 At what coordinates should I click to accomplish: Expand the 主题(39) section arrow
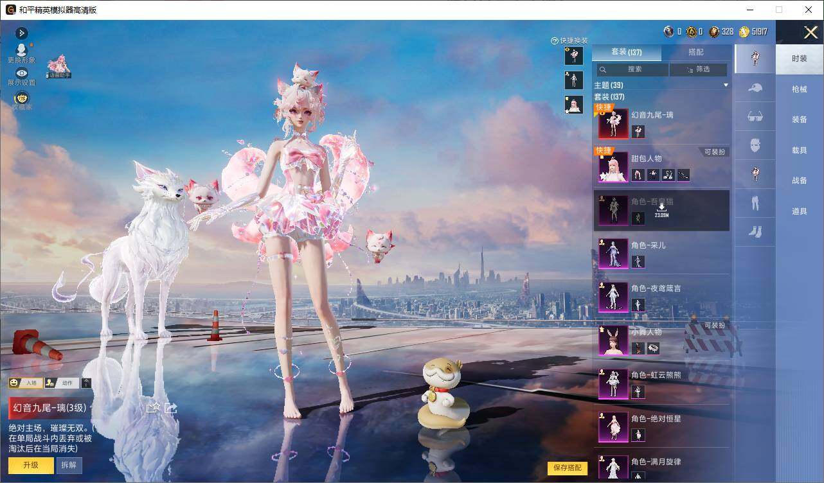[726, 85]
